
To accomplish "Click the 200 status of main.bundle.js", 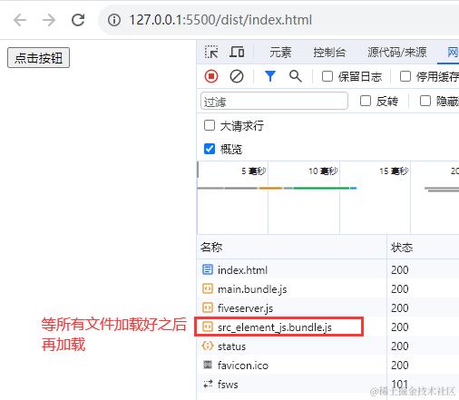I will tap(400, 288).
